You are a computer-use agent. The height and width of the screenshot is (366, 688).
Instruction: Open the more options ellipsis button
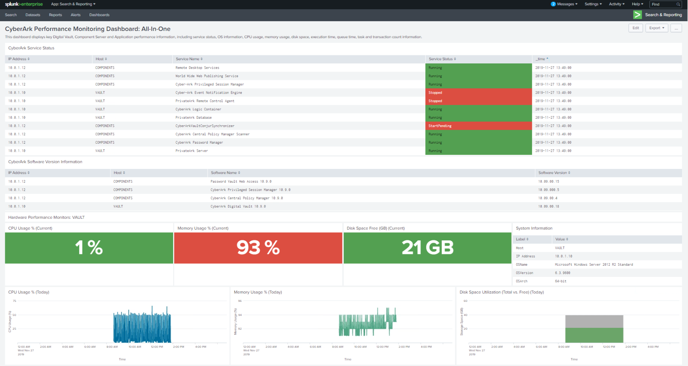676,28
